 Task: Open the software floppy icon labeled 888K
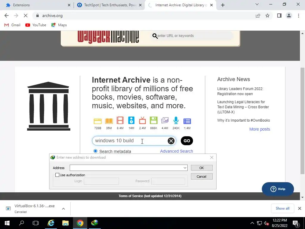(x=154, y=120)
